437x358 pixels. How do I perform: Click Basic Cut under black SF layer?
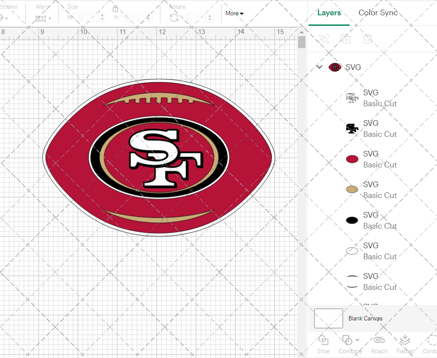tap(380, 134)
